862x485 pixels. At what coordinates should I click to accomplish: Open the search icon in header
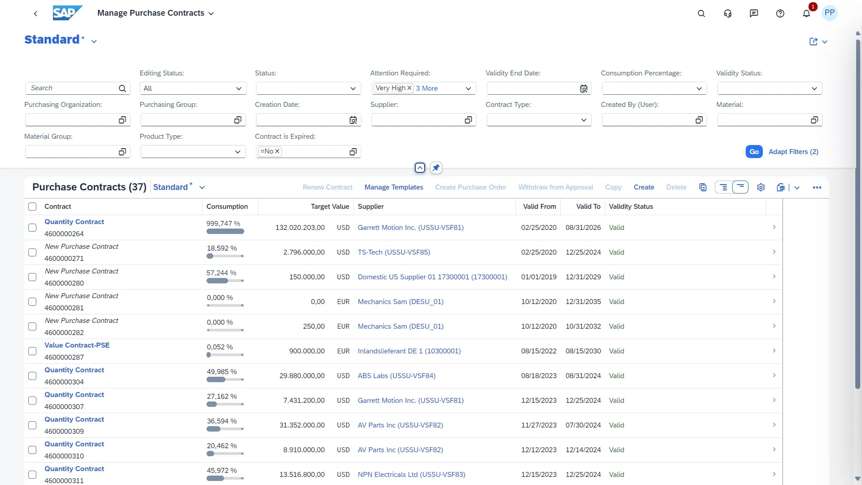coord(701,13)
